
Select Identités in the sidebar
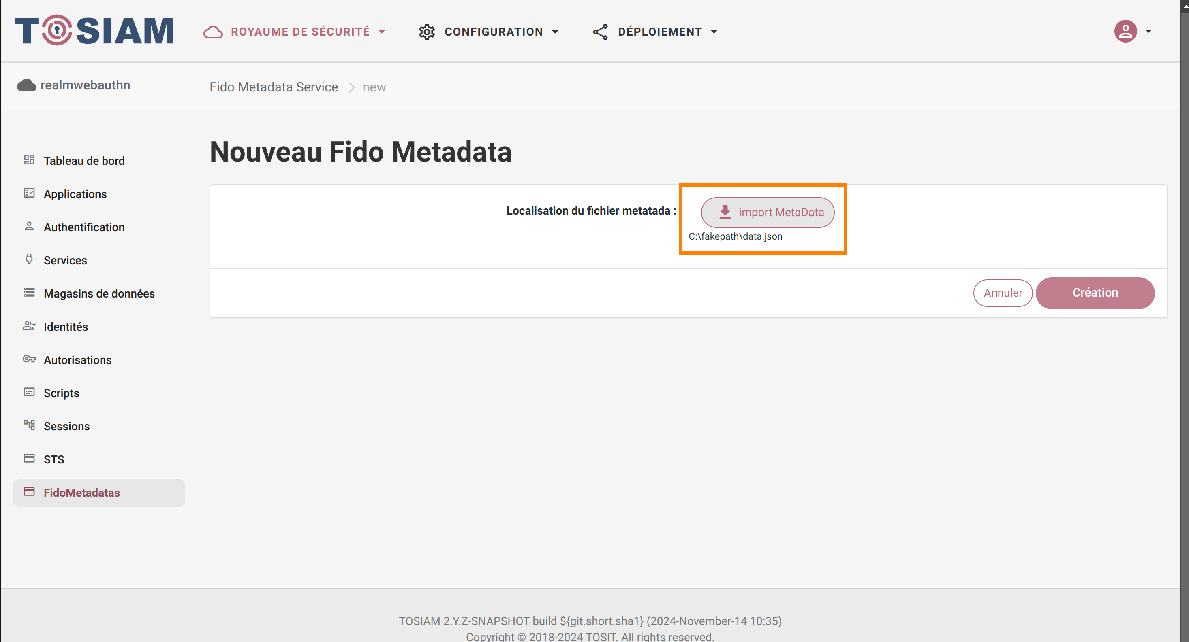coord(99,327)
